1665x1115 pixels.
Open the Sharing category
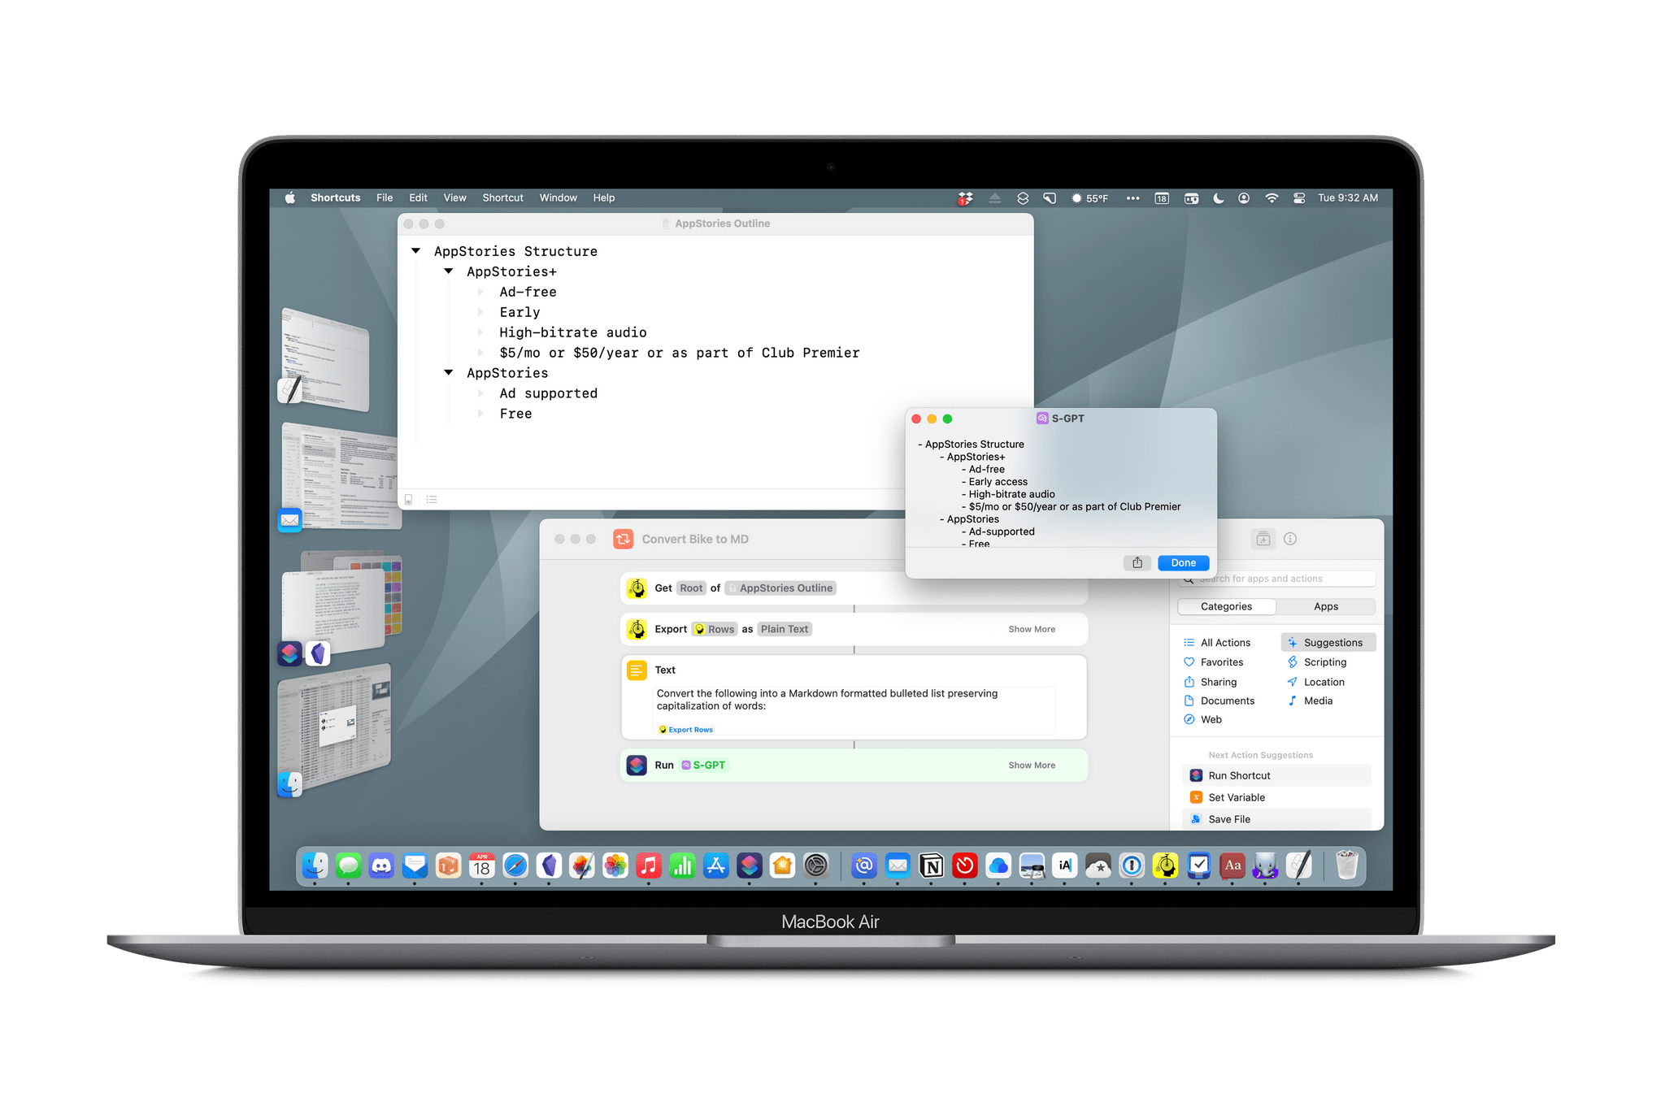tap(1211, 682)
